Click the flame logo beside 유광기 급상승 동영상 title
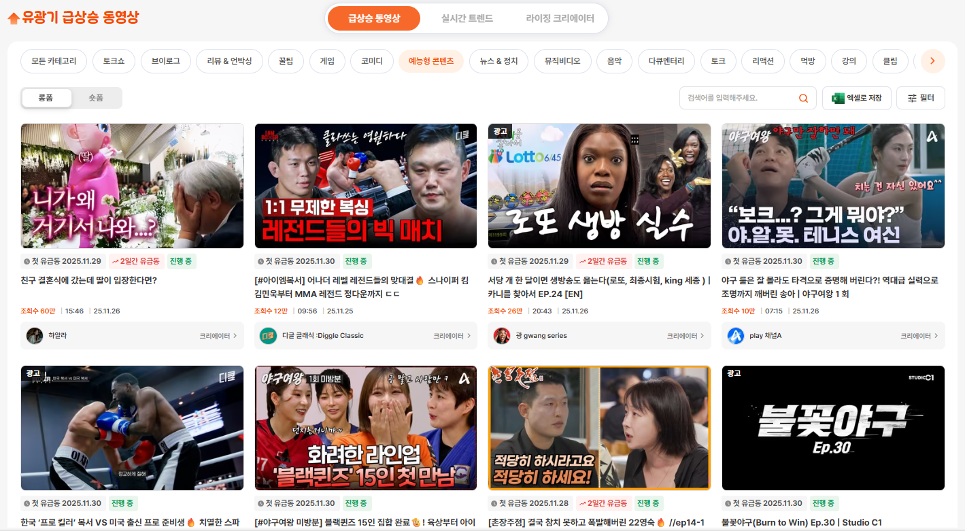 coord(14,16)
